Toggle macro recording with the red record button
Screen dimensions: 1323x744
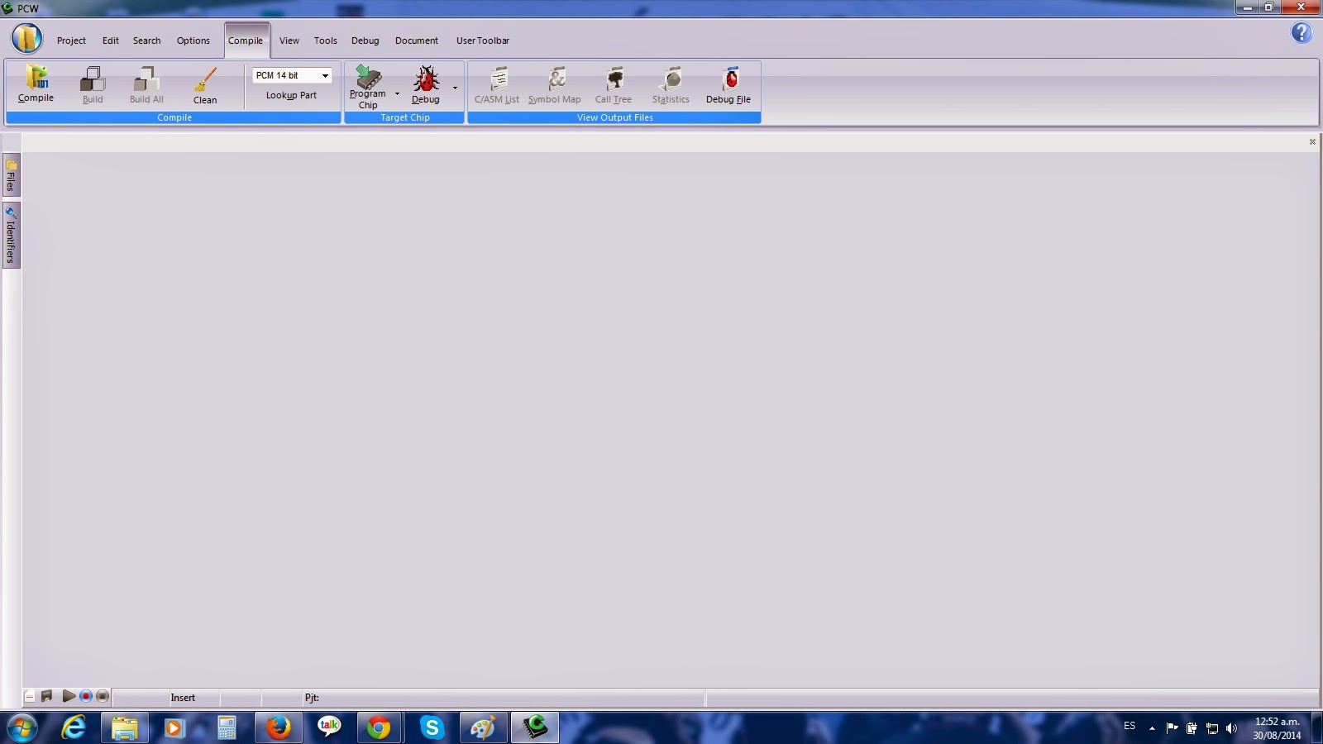click(x=86, y=696)
